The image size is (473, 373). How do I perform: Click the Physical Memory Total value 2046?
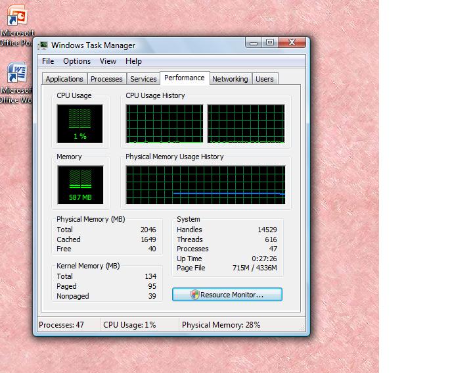tap(148, 230)
